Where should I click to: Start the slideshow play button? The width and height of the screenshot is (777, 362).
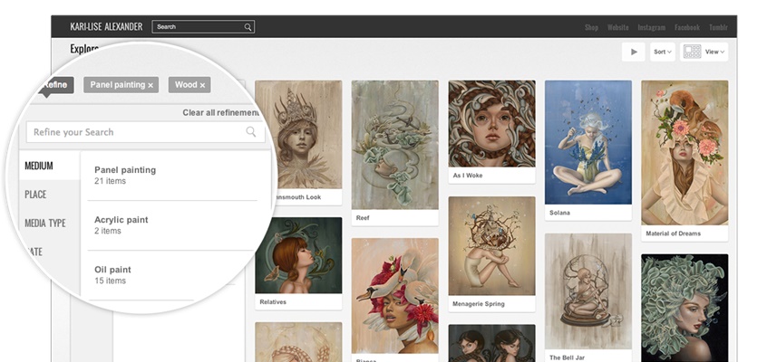(x=633, y=52)
